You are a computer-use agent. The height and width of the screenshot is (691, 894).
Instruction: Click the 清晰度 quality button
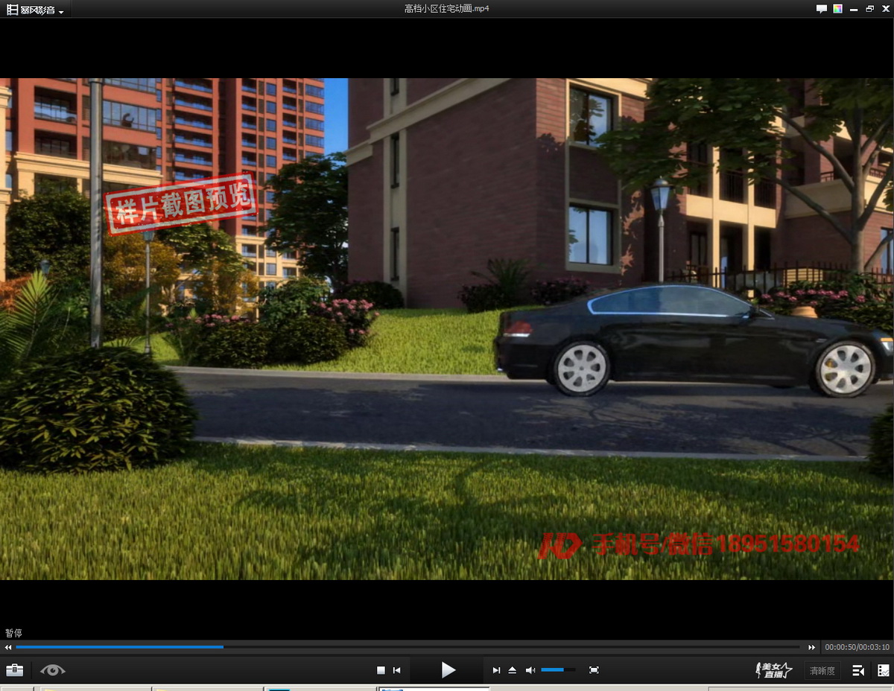(x=822, y=671)
